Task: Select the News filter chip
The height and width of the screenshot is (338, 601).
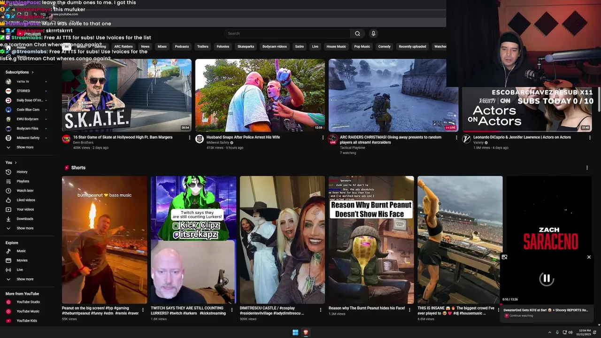Action: coord(145,46)
